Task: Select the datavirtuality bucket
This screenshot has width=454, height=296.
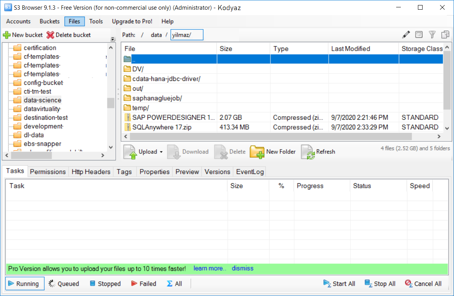Action: (42, 109)
